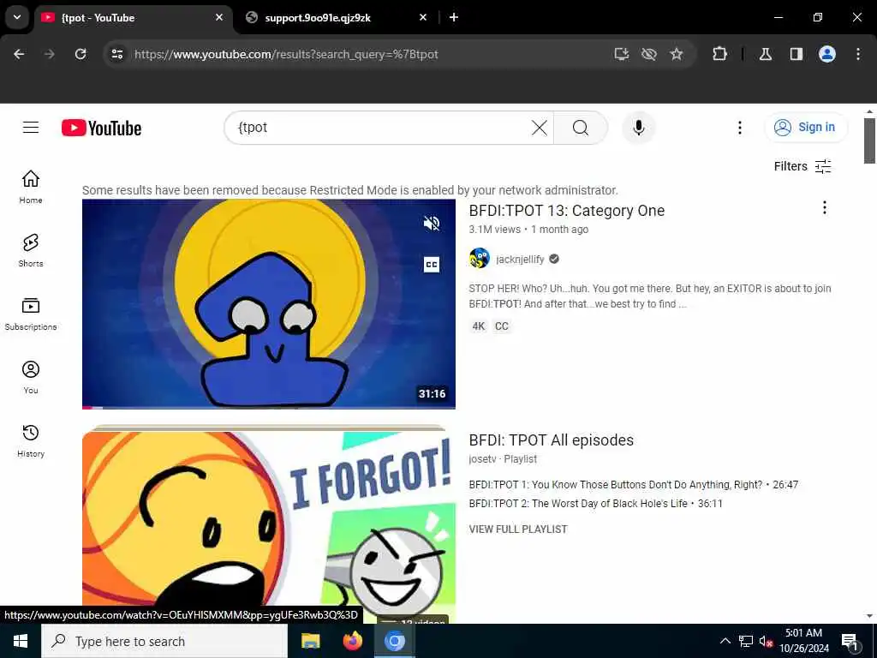Close the support.9oo91e.qjz9zk tab

coord(423,17)
